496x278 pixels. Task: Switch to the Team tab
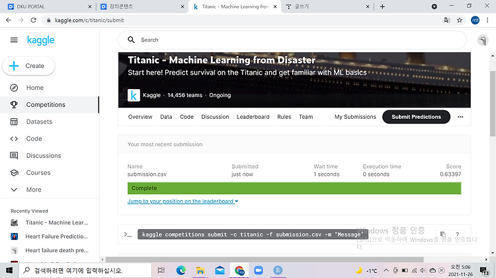click(306, 117)
